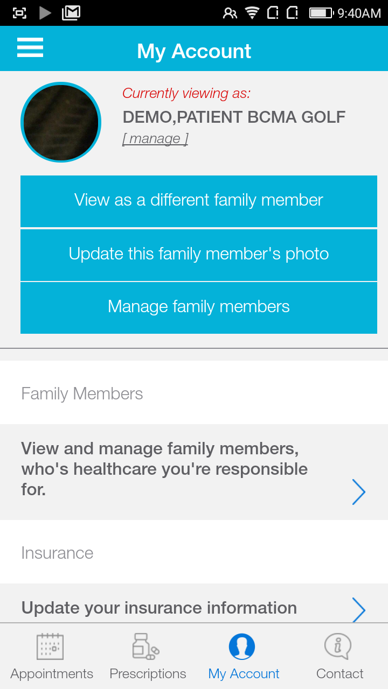The image size is (388, 689).
Task: Switch to the Appointments tab label
Action: coord(52,674)
